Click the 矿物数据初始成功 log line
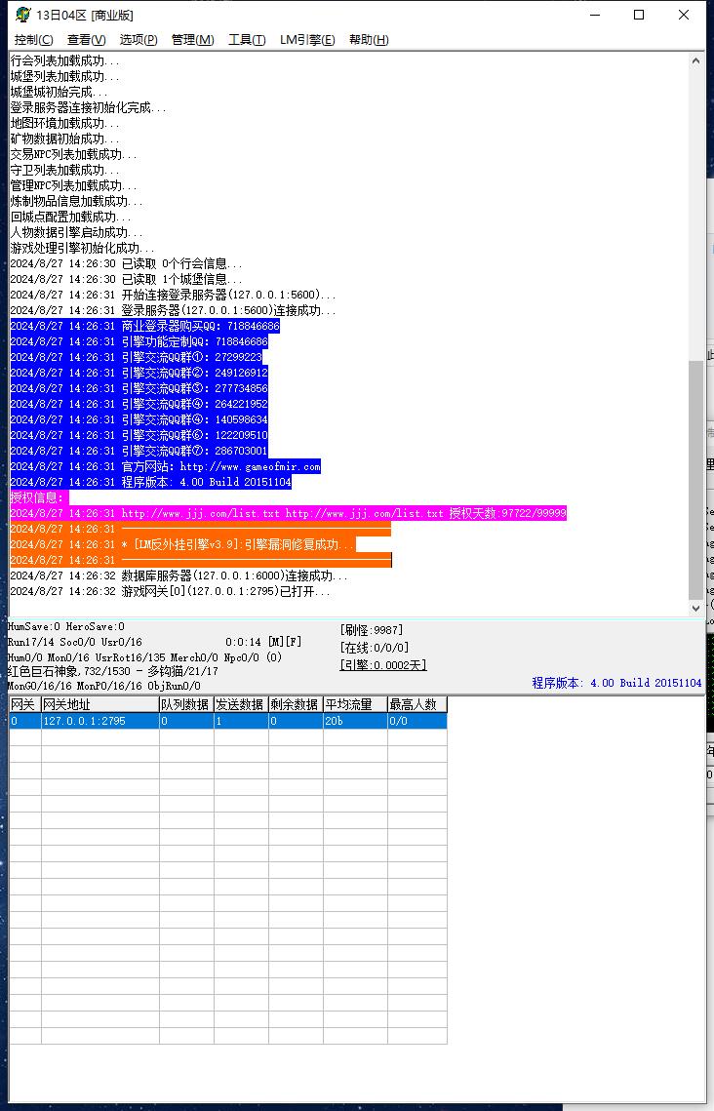Screen dimensions: 714x1111 (x=64, y=139)
